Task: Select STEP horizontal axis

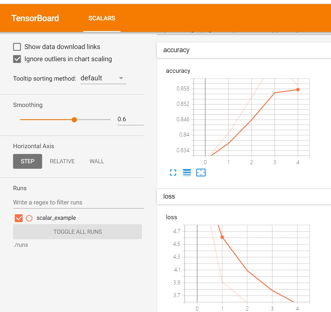Action: [x=28, y=161]
